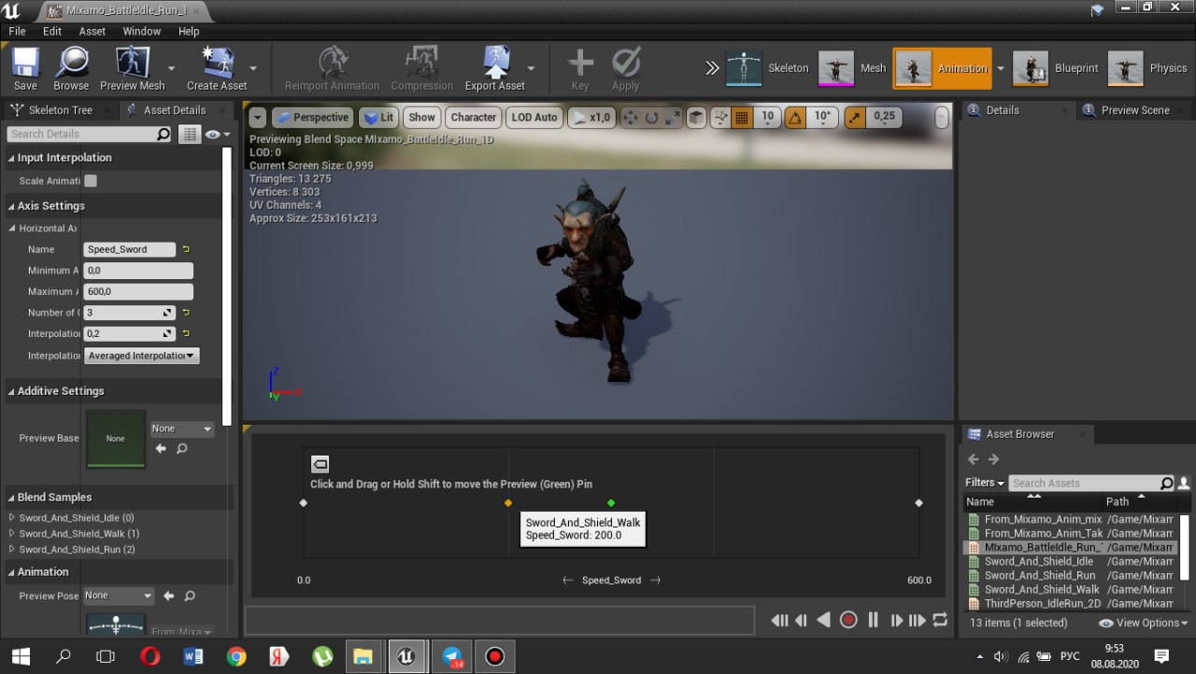The height and width of the screenshot is (674, 1196).
Task: Toggle grid snapping in viewport
Action: (x=742, y=118)
